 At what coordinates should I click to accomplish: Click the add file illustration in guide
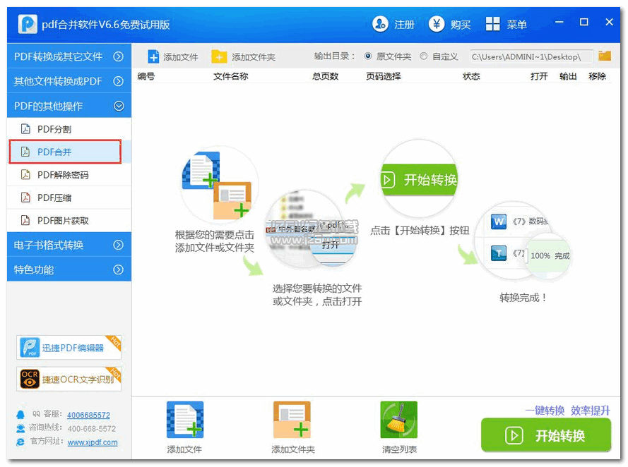218,184
